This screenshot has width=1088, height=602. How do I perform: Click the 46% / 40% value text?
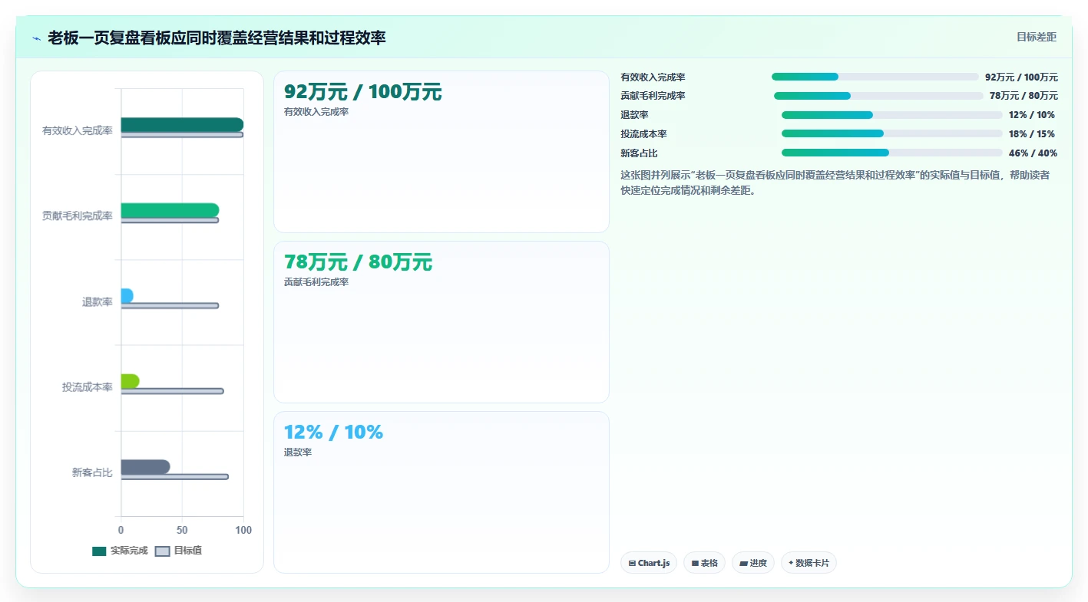(x=1033, y=153)
